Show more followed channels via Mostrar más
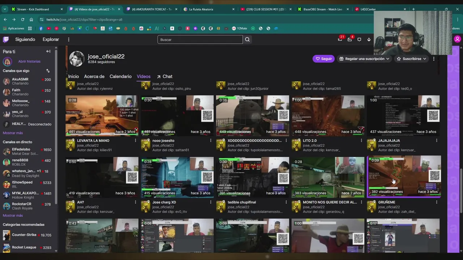 tap(13, 133)
